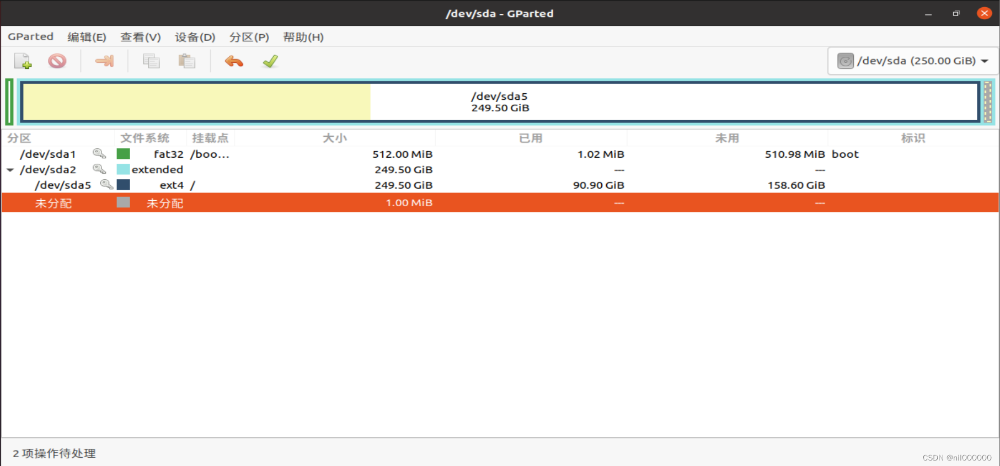Select the green sda1 strip in disk map
1000x466 pixels.
click(9, 102)
